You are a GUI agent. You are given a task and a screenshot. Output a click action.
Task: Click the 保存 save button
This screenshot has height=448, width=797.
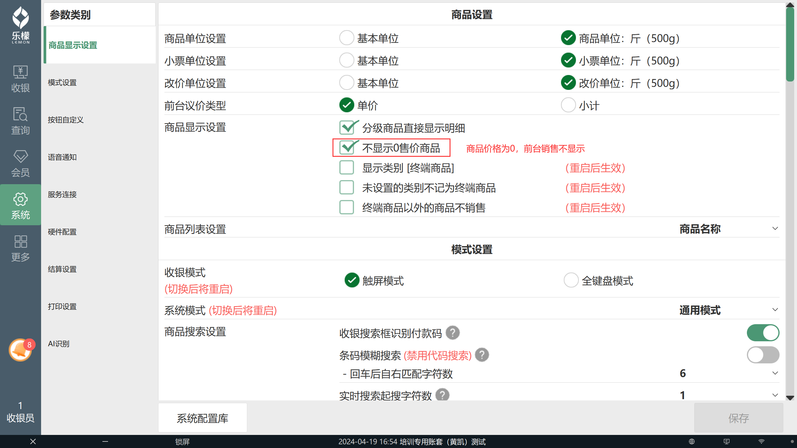[x=738, y=418]
